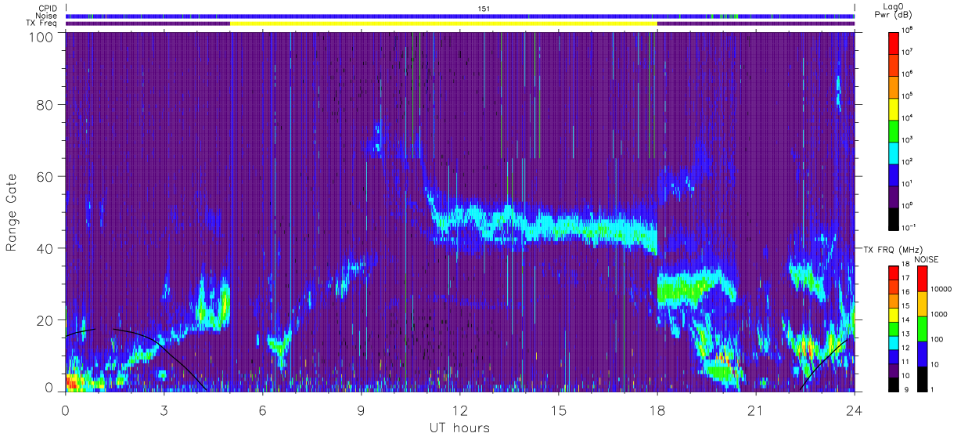Pick the green swatch in NOISE legend

point(921,329)
